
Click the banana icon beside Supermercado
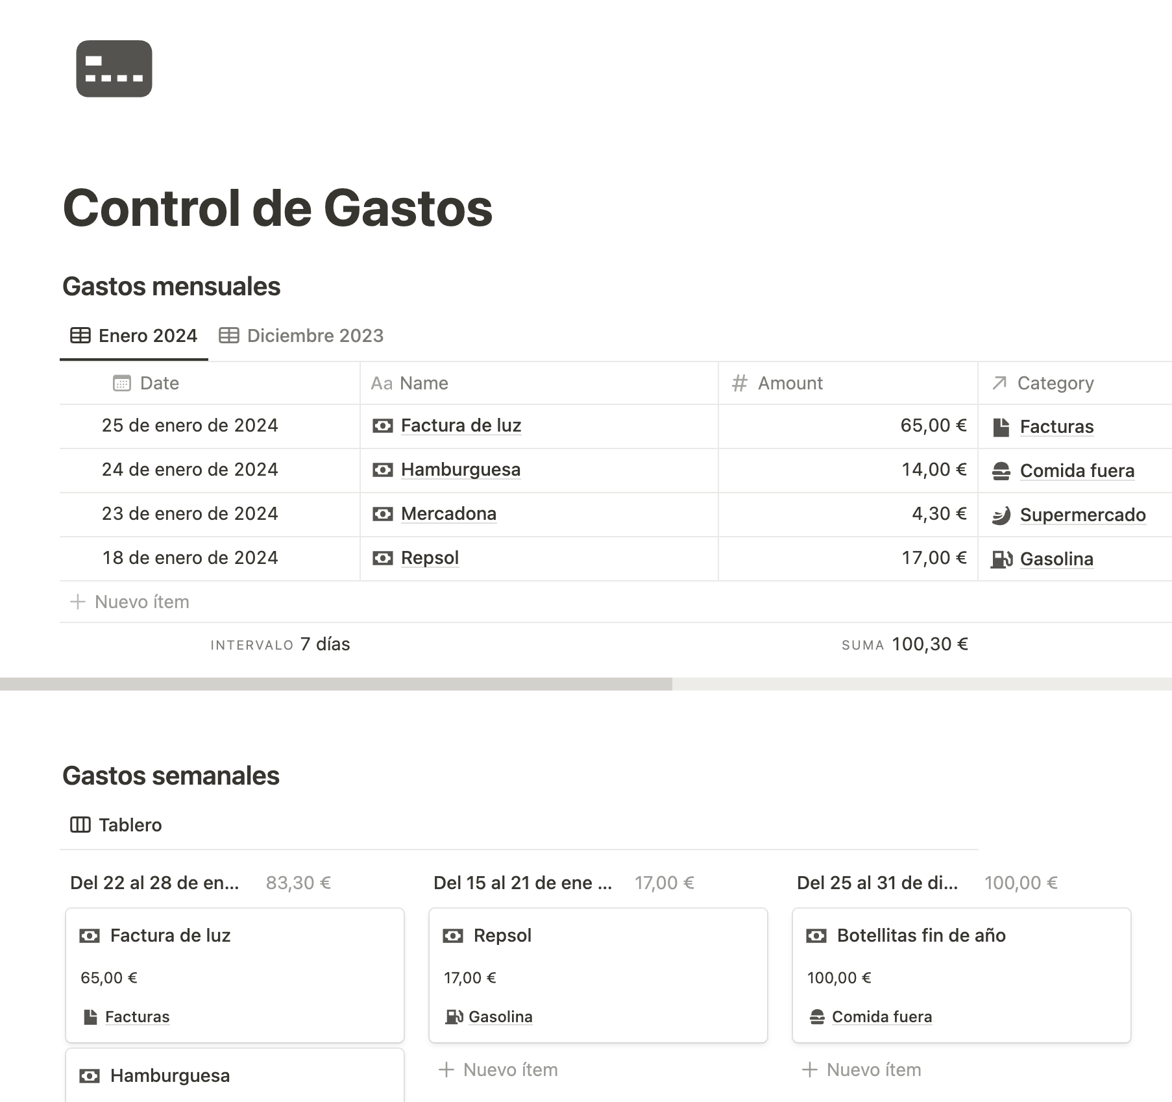pos(1001,515)
